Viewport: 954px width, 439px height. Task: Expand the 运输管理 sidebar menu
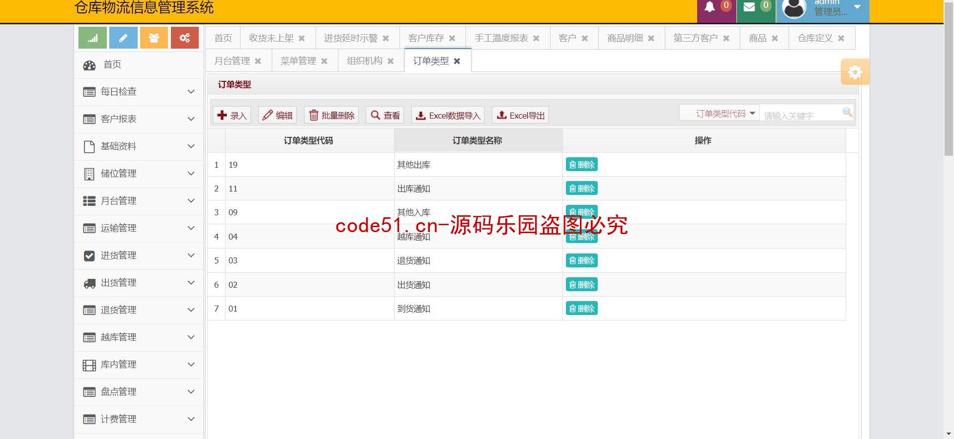138,228
